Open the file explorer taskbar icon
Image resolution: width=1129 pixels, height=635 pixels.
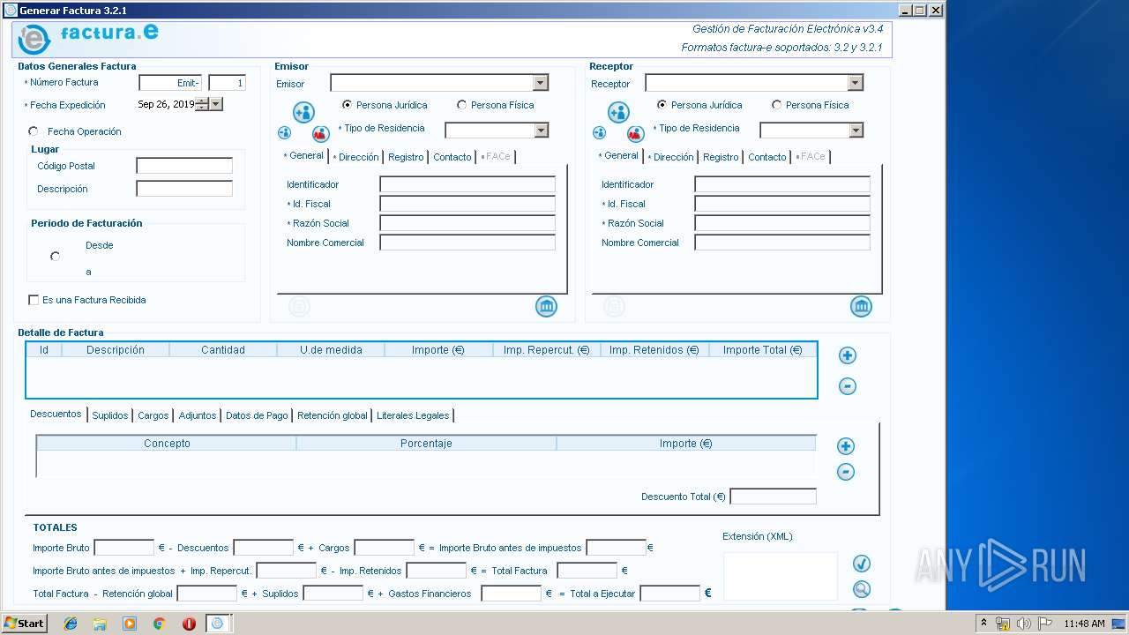(x=100, y=624)
